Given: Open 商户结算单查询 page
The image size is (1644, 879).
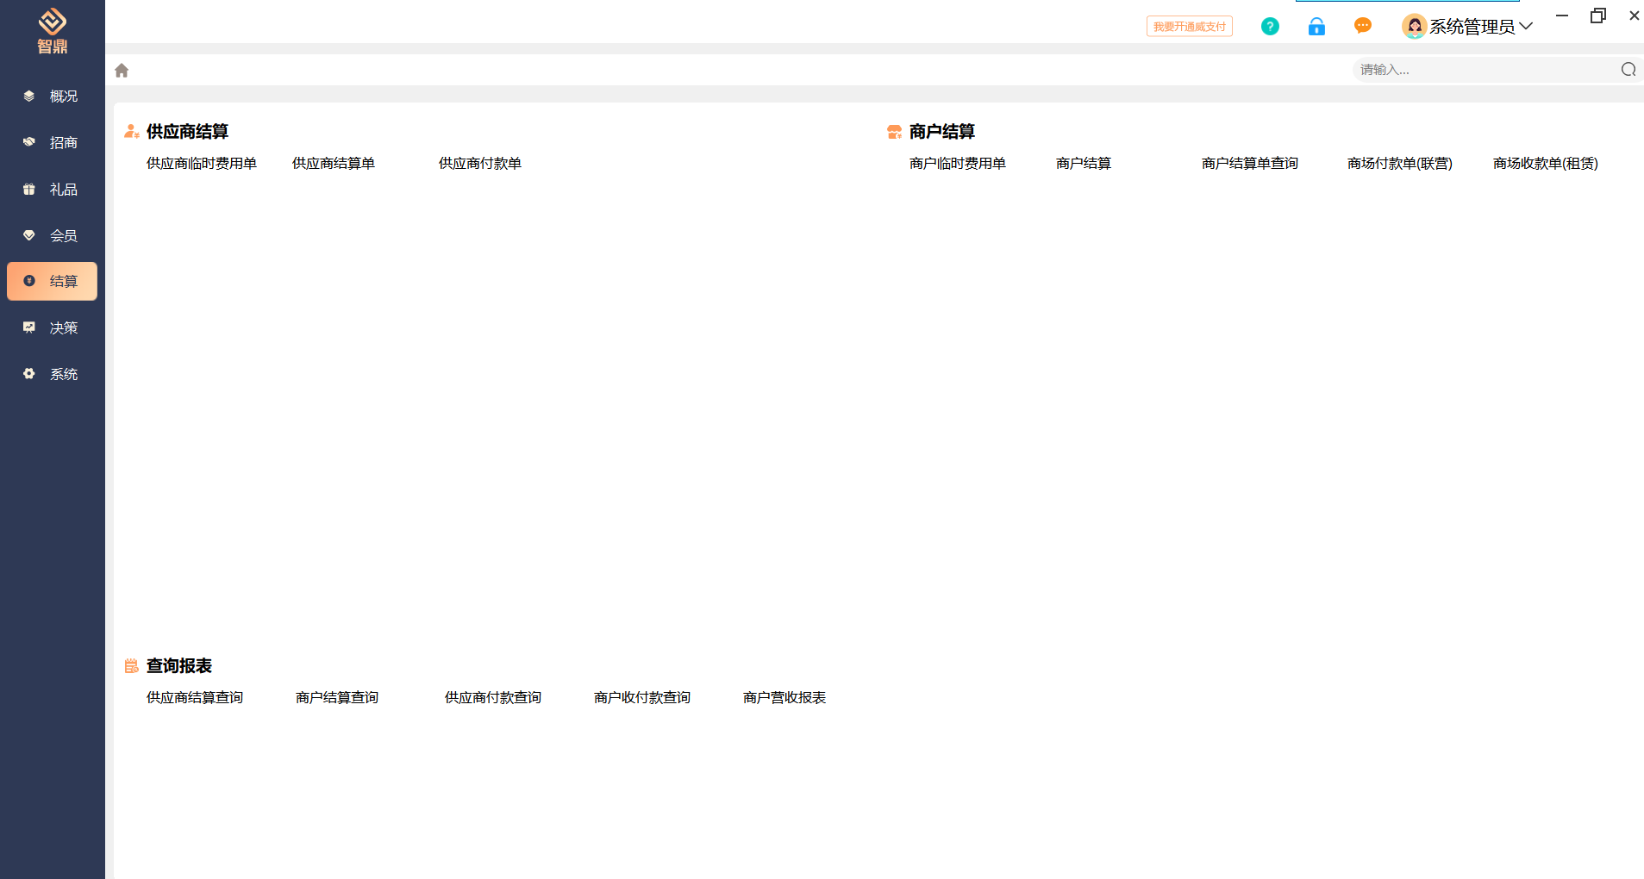Looking at the screenshot, I should coord(1249,164).
